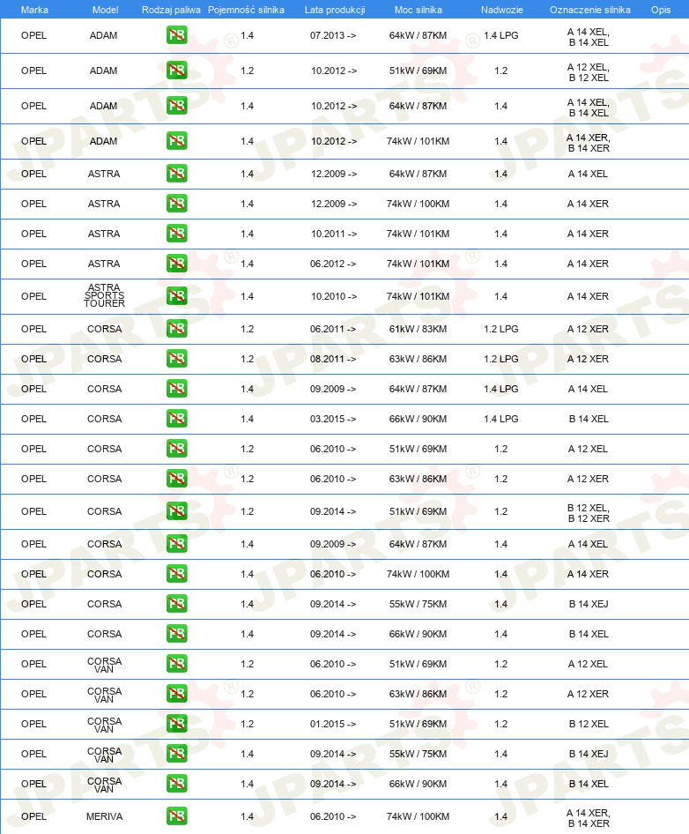The height and width of the screenshot is (834, 689).
Task: Click the fuel icon in the CORSA VAN B 14 XEJ row
Action: pos(176,754)
